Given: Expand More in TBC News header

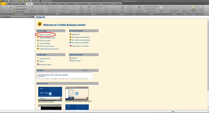Looking at the screenshot, I should pos(86,70).
